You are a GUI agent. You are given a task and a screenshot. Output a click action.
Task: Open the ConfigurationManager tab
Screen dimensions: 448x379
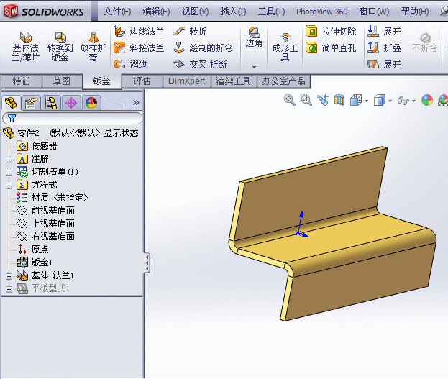(51, 103)
